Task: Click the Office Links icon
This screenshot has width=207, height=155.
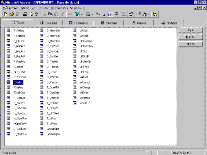Action: 77,14
